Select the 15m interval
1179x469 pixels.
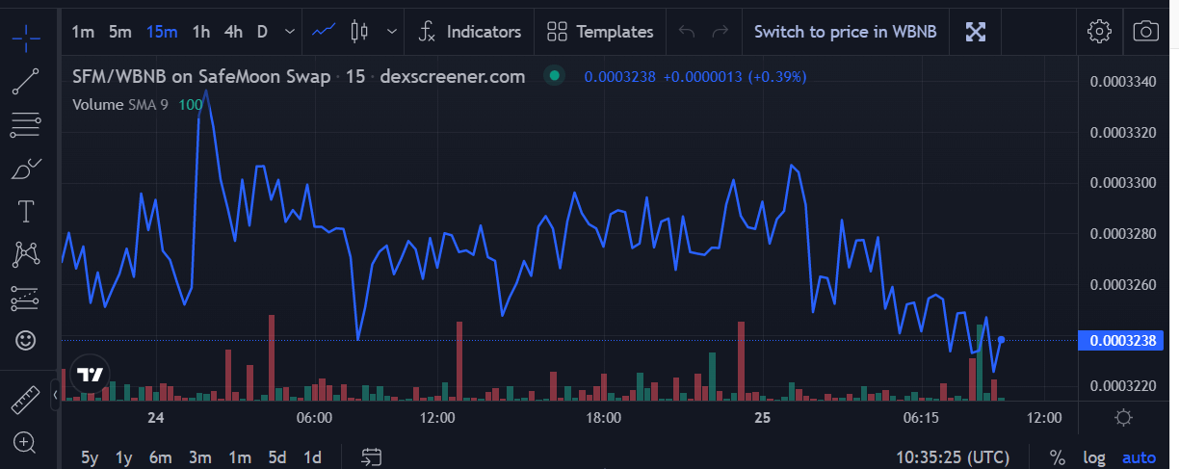pos(162,32)
